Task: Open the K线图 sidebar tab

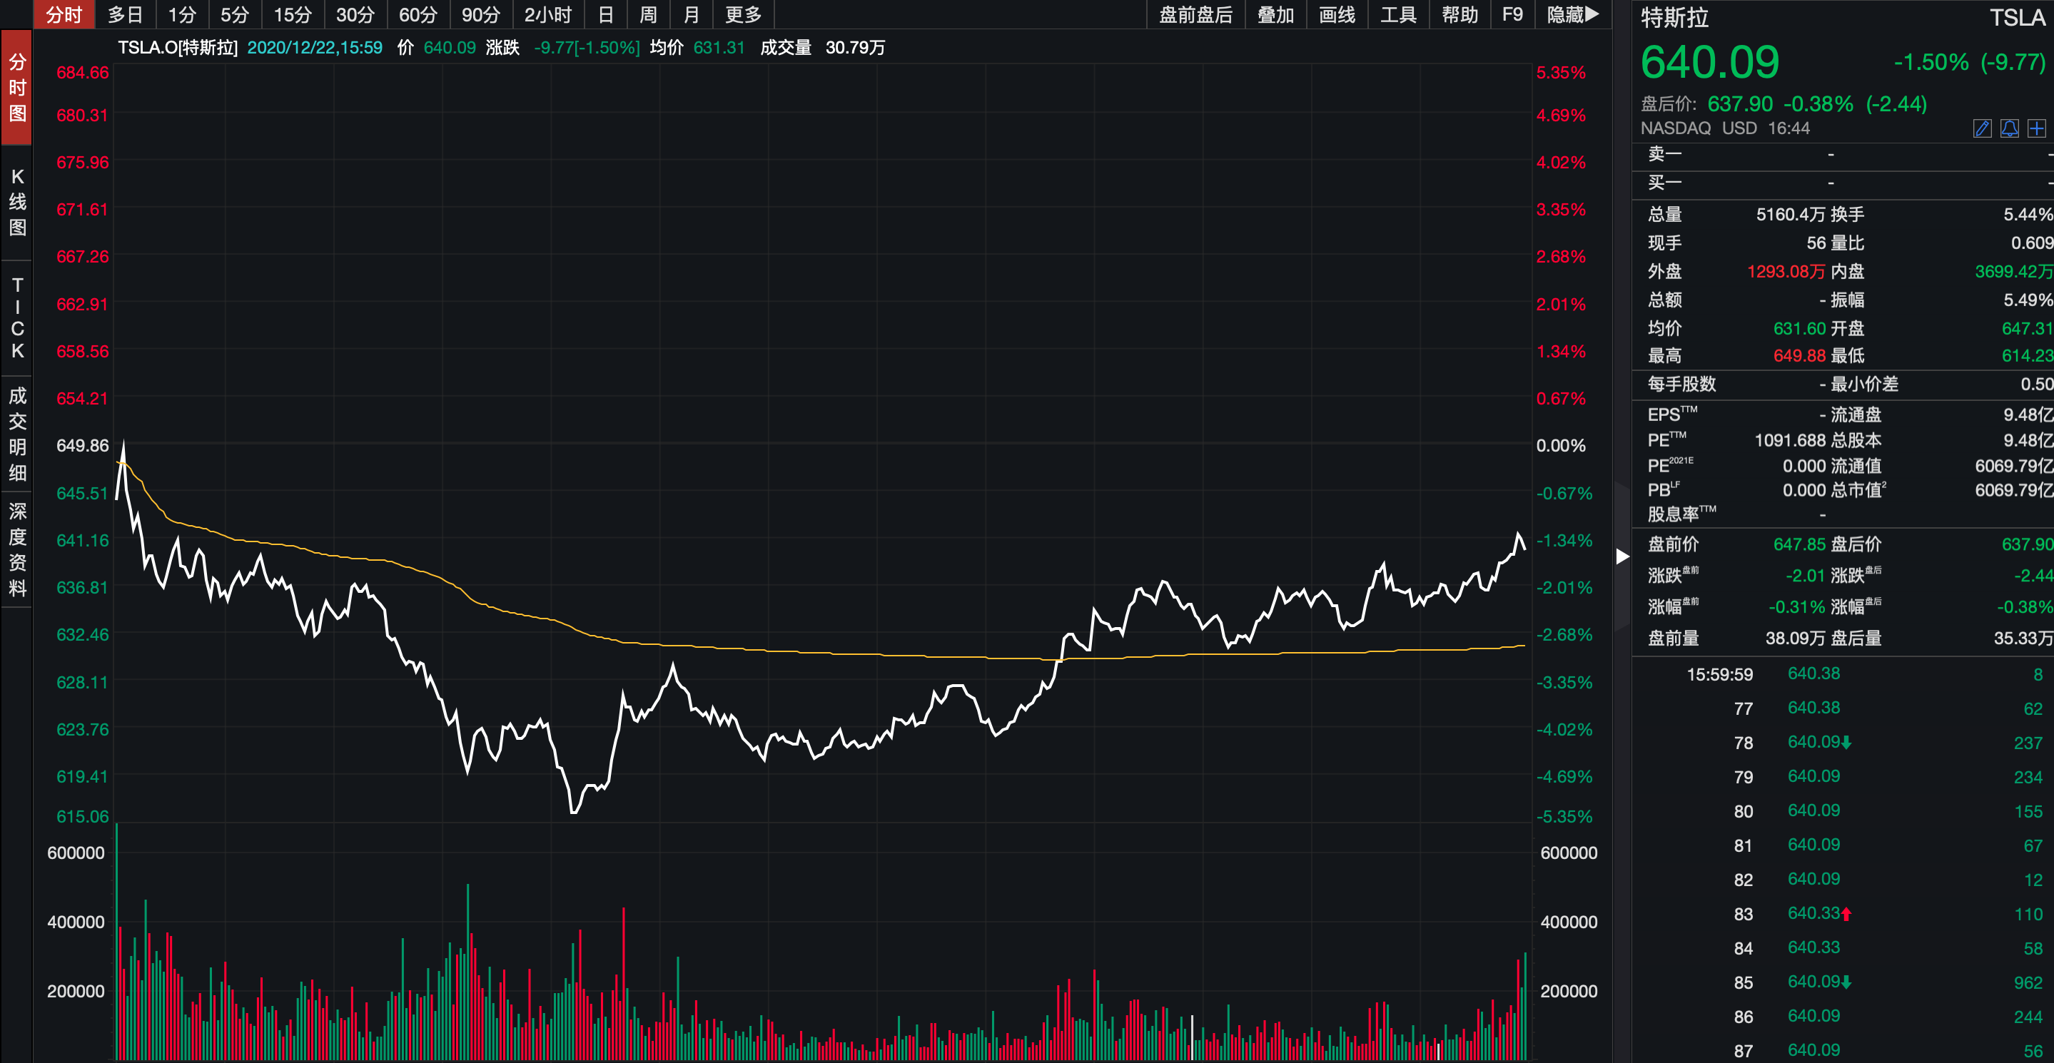Action: coord(16,203)
